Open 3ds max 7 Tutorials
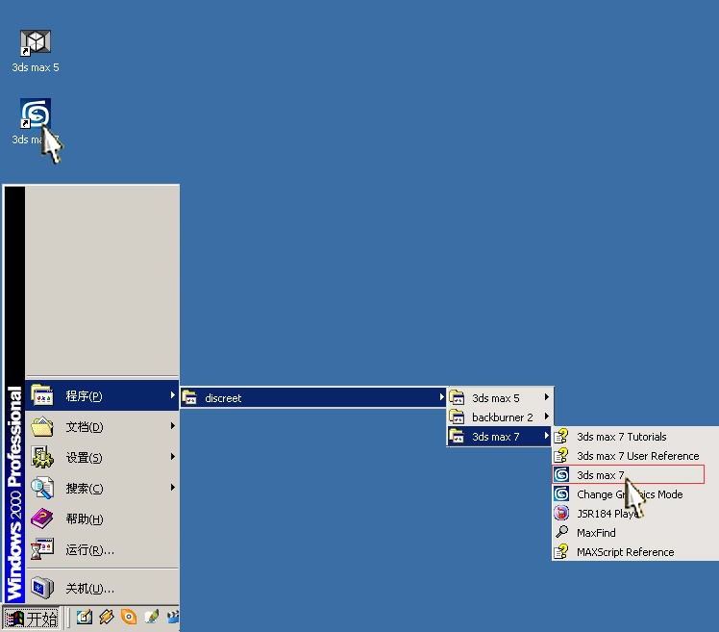Image resolution: width=719 pixels, height=632 pixels. pos(635,437)
